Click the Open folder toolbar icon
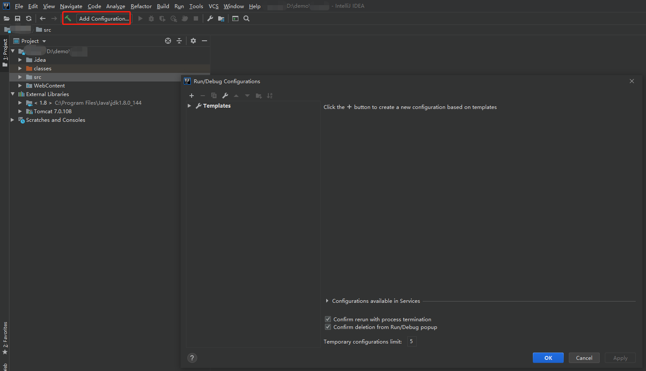 coord(6,18)
